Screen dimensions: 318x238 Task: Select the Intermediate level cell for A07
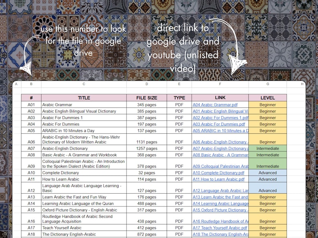pos(268,149)
